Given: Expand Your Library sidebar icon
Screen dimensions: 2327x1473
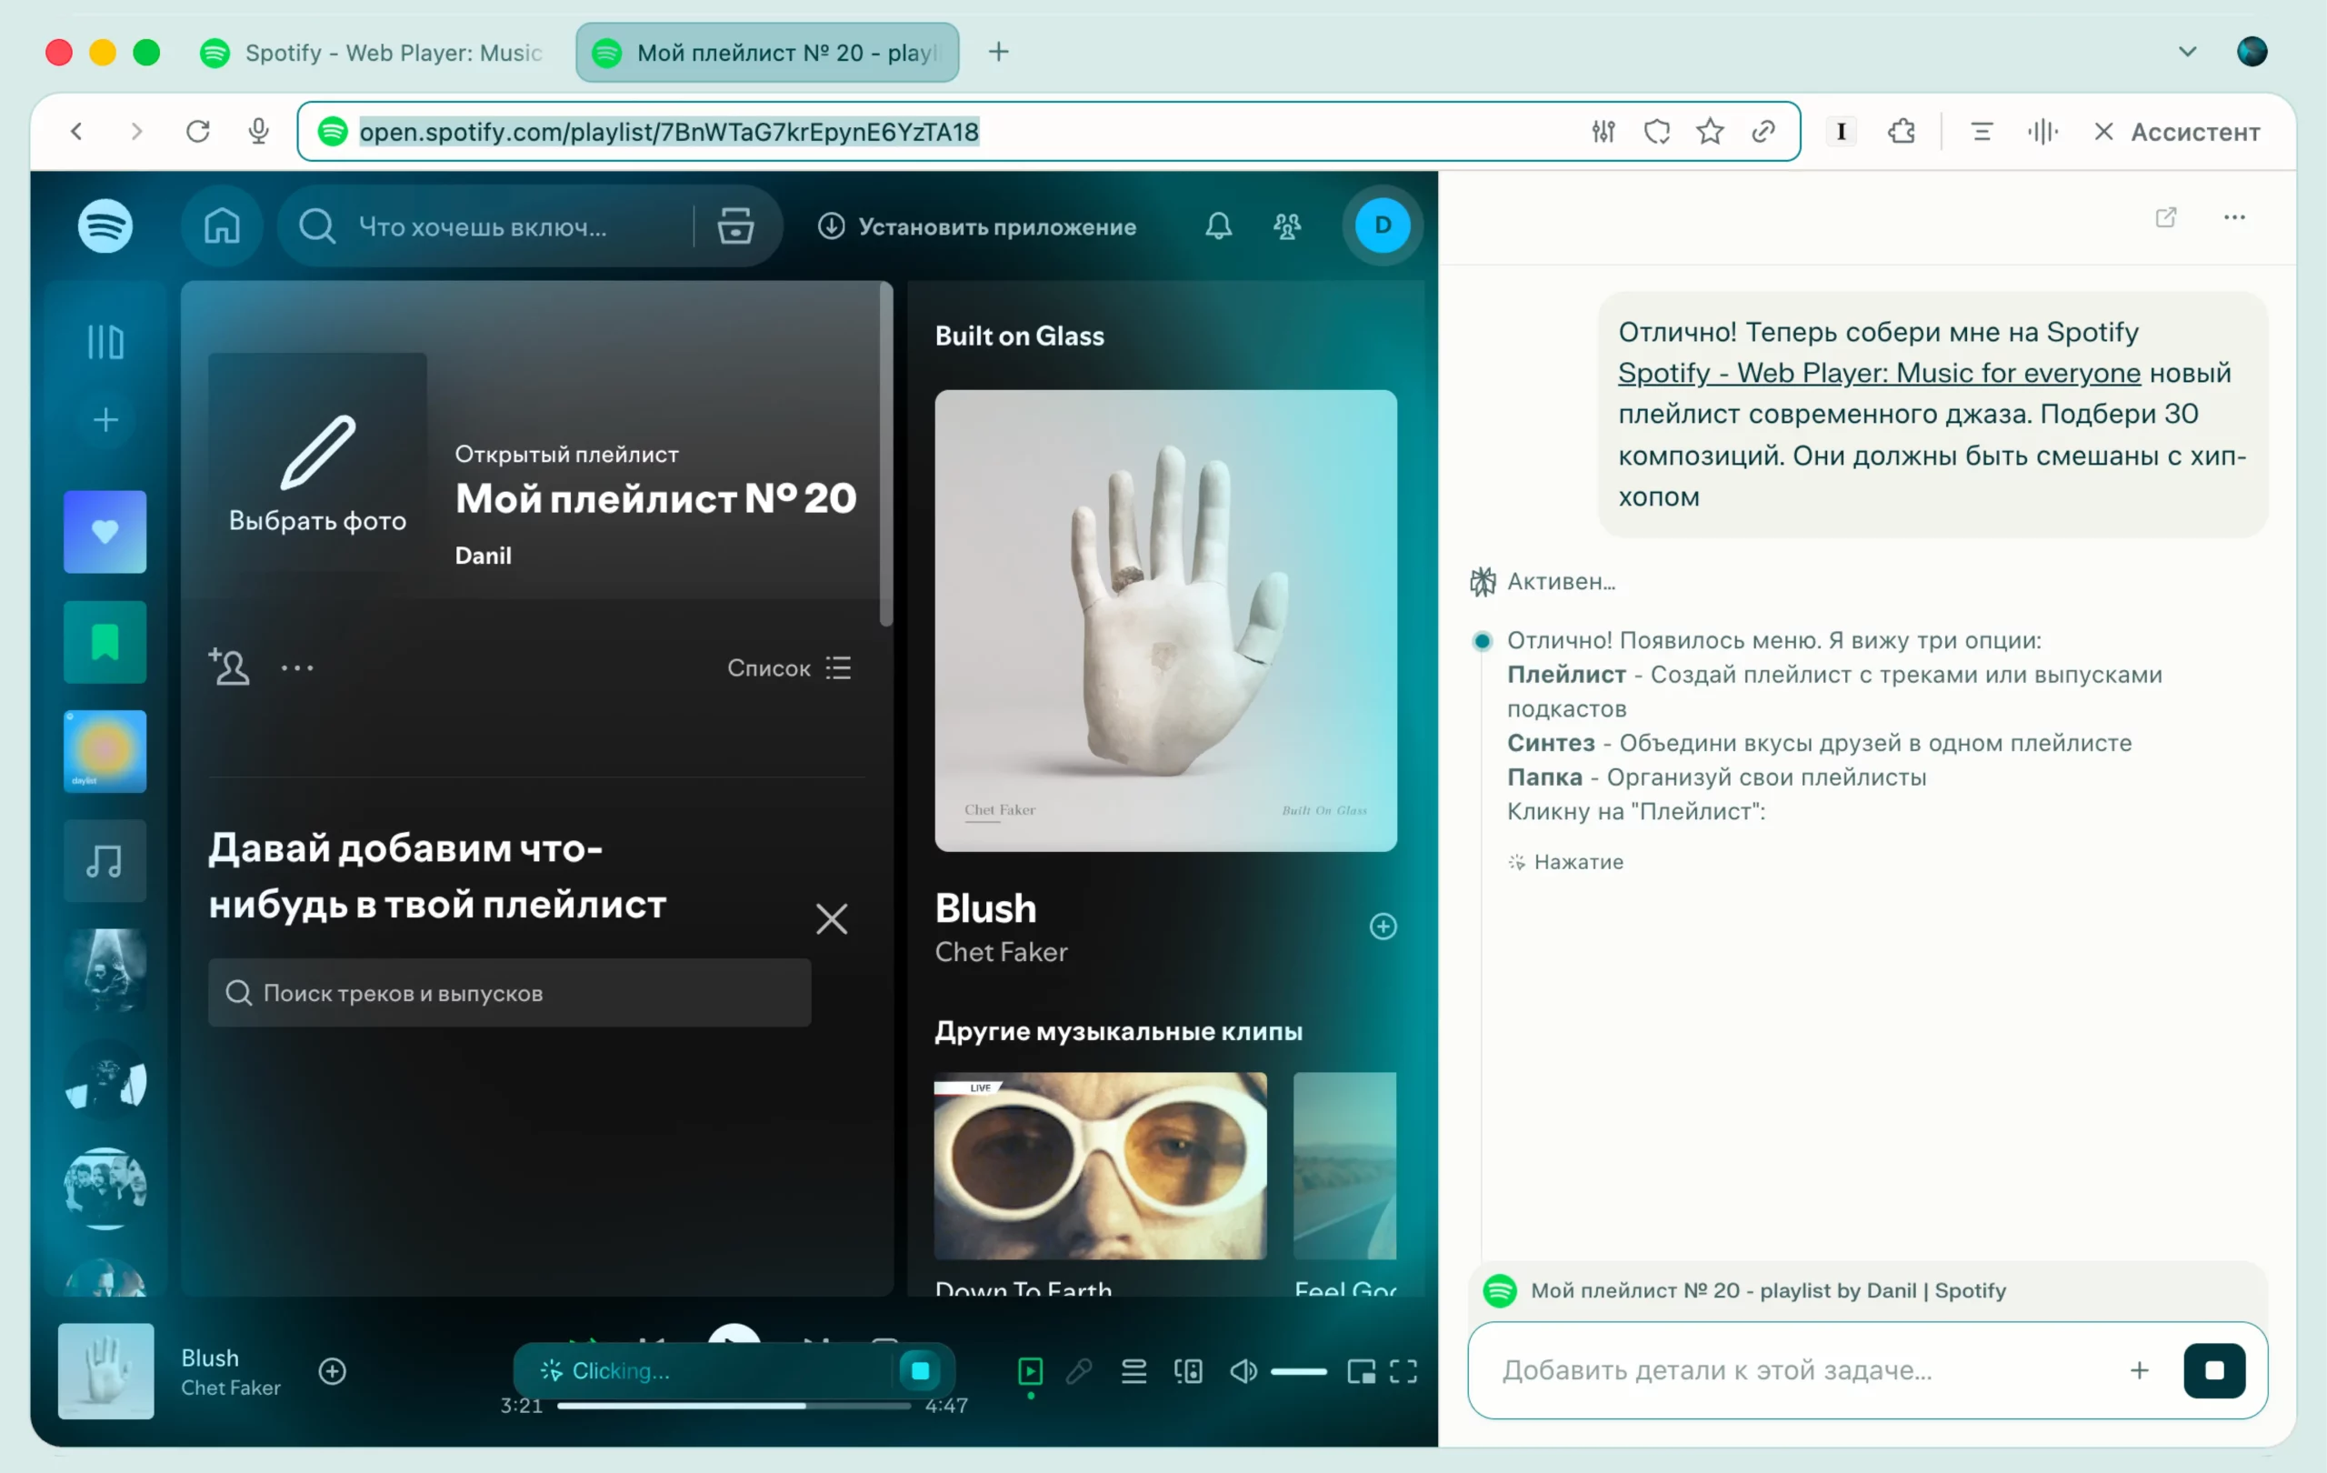Looking at the screenshot, I should [105, 342].
